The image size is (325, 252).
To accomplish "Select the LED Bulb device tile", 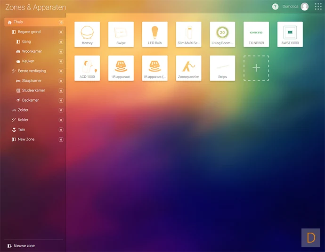I will pyautogui.click(x=154, y=34).
